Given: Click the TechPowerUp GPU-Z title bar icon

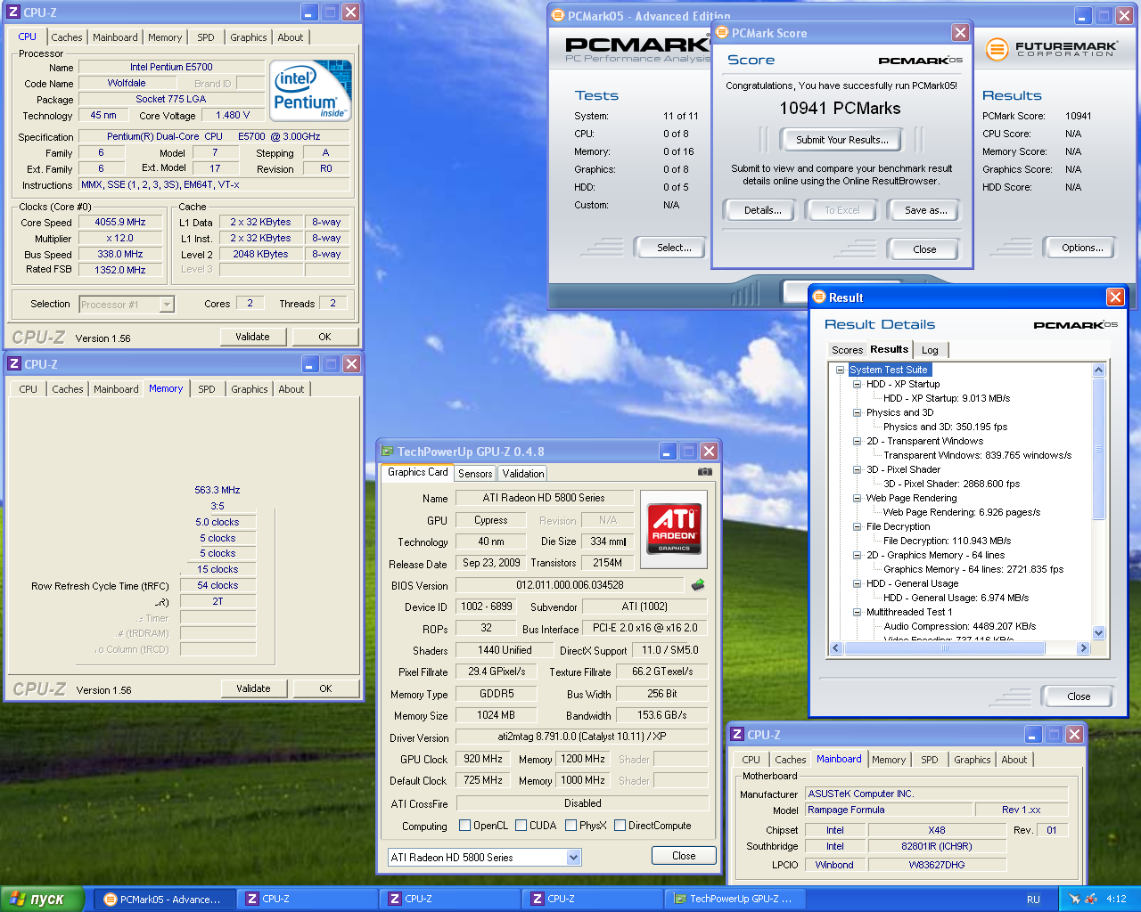Looking at the screenshot, I should tap(387, 452).
